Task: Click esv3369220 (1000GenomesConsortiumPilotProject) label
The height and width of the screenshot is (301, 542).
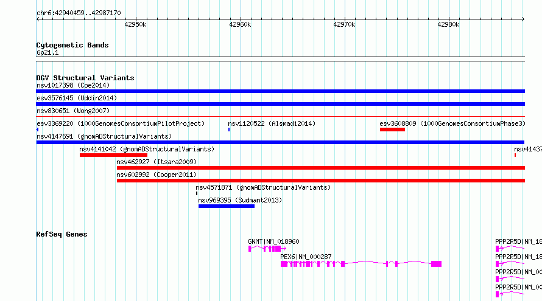Action: pos(121,123)
